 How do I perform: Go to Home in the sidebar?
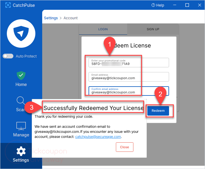21,79
